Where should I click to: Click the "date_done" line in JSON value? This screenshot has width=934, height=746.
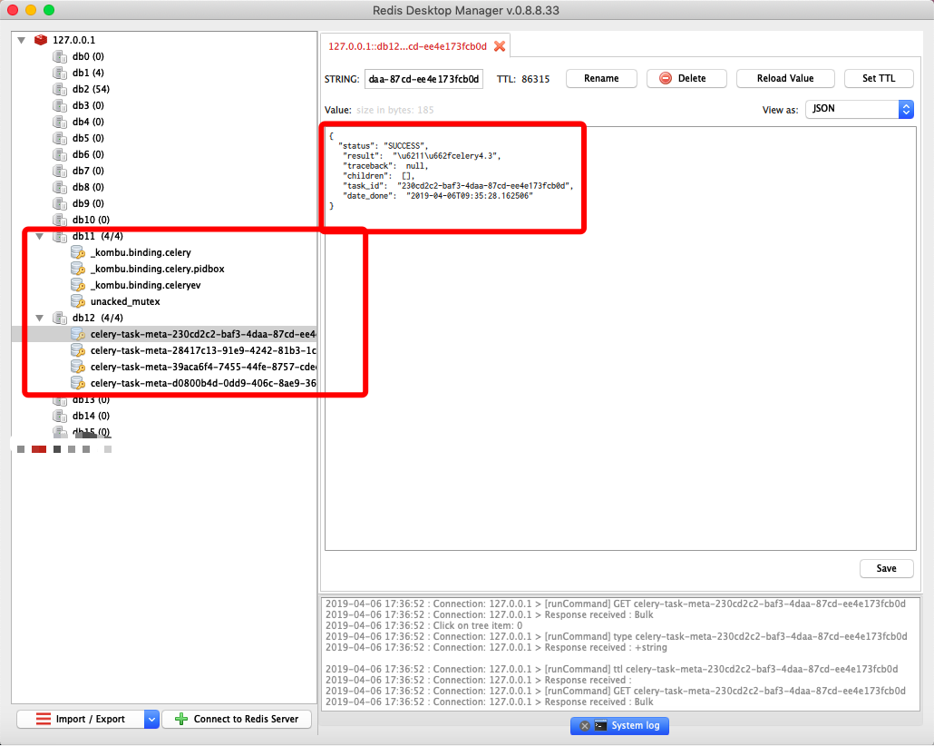point(438,196)
